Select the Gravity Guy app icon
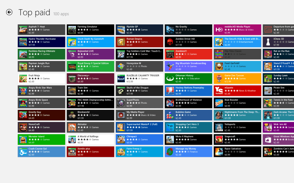 (23, 115)
